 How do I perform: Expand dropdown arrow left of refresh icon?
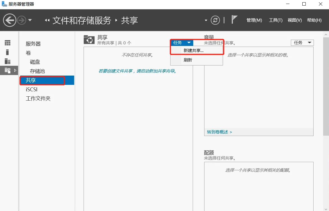(206, 20)
